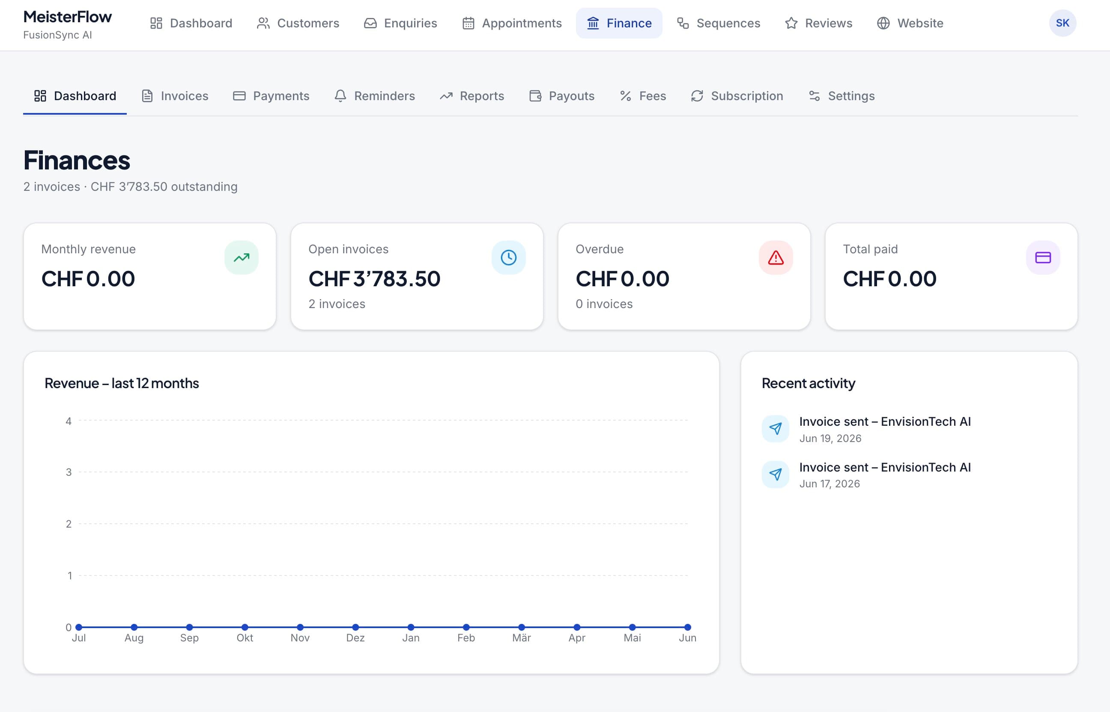Select the finance Dashboard sub-tab
Screen dimensions: 1110x712
pos(75,96)
